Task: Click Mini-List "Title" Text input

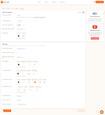Action: (x=27, y=100)
